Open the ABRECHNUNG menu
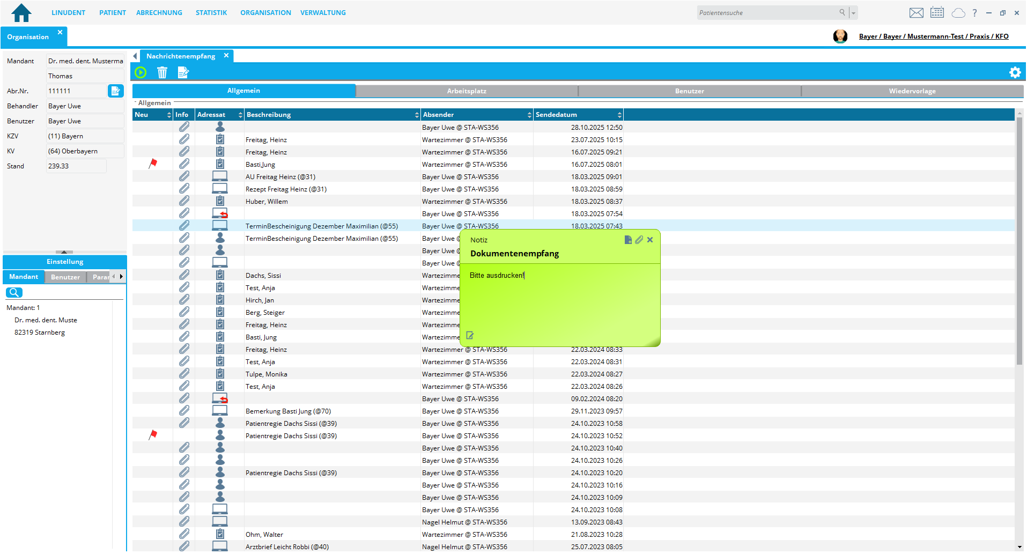 (159, 13)
